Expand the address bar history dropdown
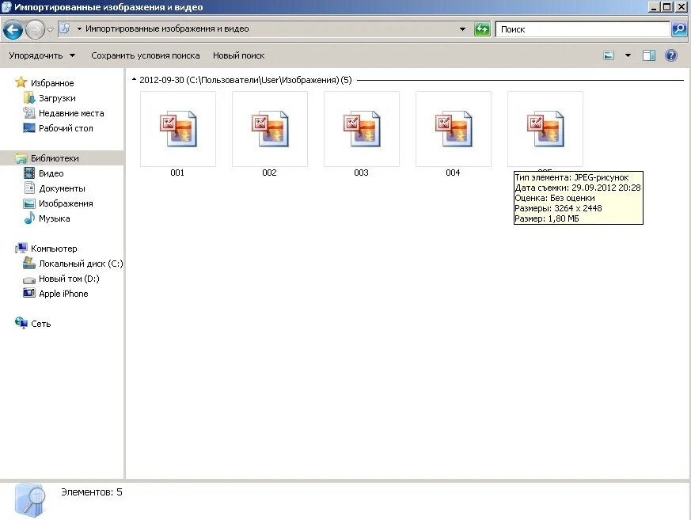The height and width of the screenshot is (520, 691). point(462,29)
